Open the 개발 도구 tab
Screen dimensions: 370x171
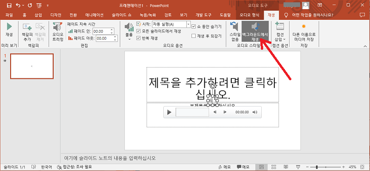[x=203, y=15]
